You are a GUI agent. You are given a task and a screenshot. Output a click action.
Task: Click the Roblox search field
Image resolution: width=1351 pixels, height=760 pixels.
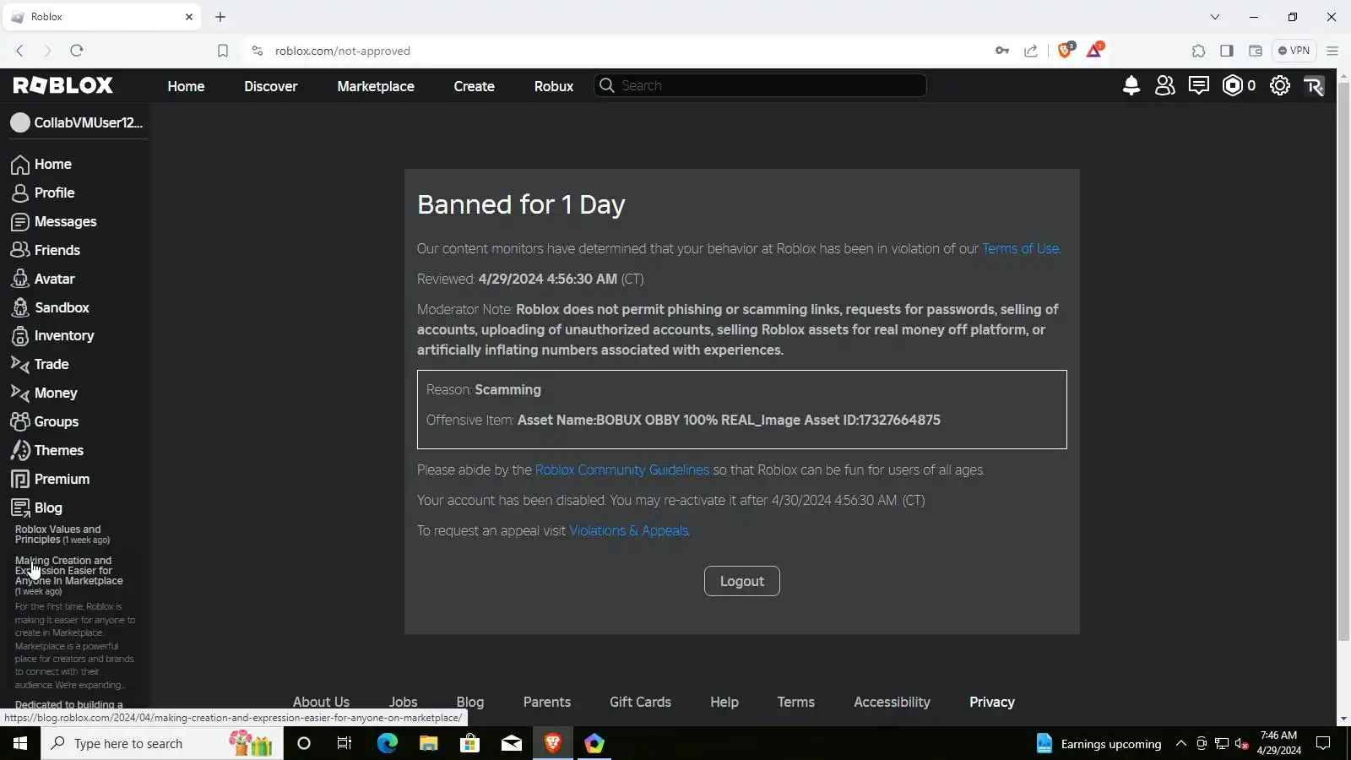point(760,85)
